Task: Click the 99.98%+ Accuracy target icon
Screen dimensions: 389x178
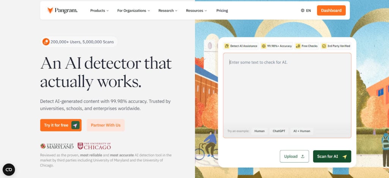Action: pos(263,46)
